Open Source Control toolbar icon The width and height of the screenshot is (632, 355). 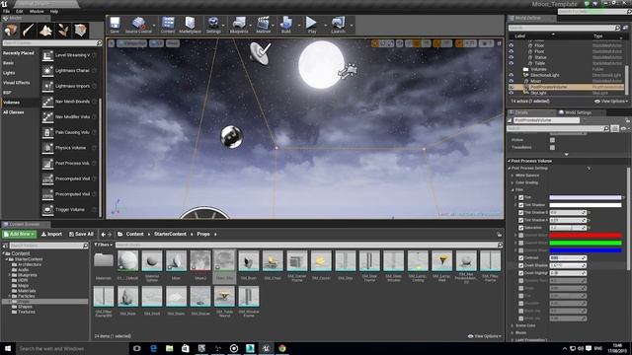coord(138,25)
